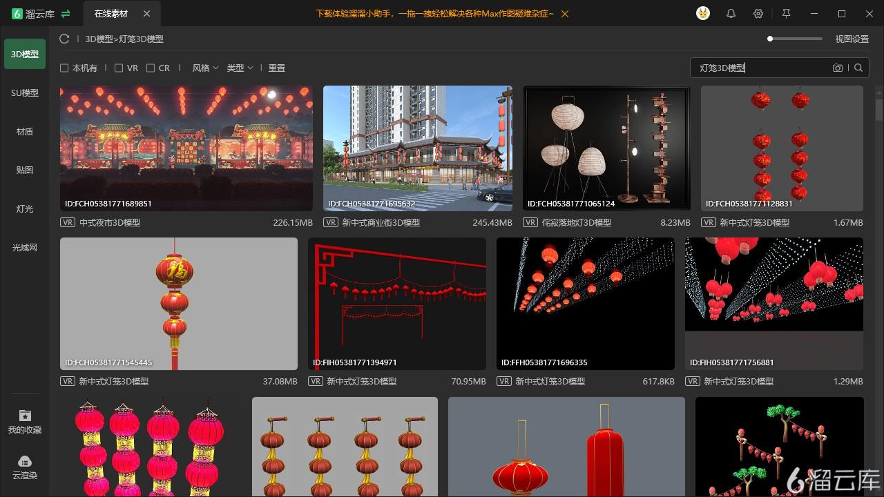Enable the 本机有 checkbox
Screen dimensions: 884x497
point(64,68)
